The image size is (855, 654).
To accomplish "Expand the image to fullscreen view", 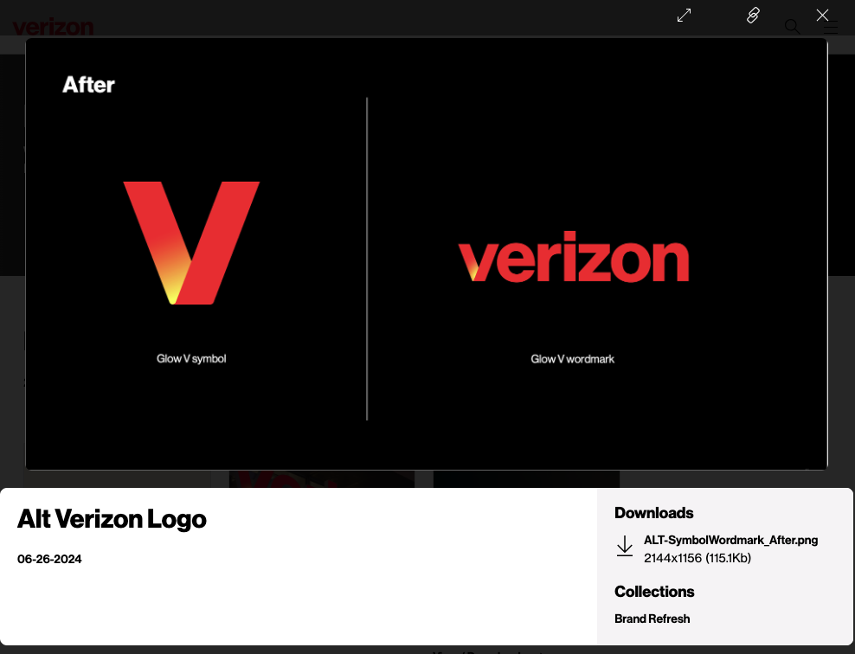I will [684, 16].
